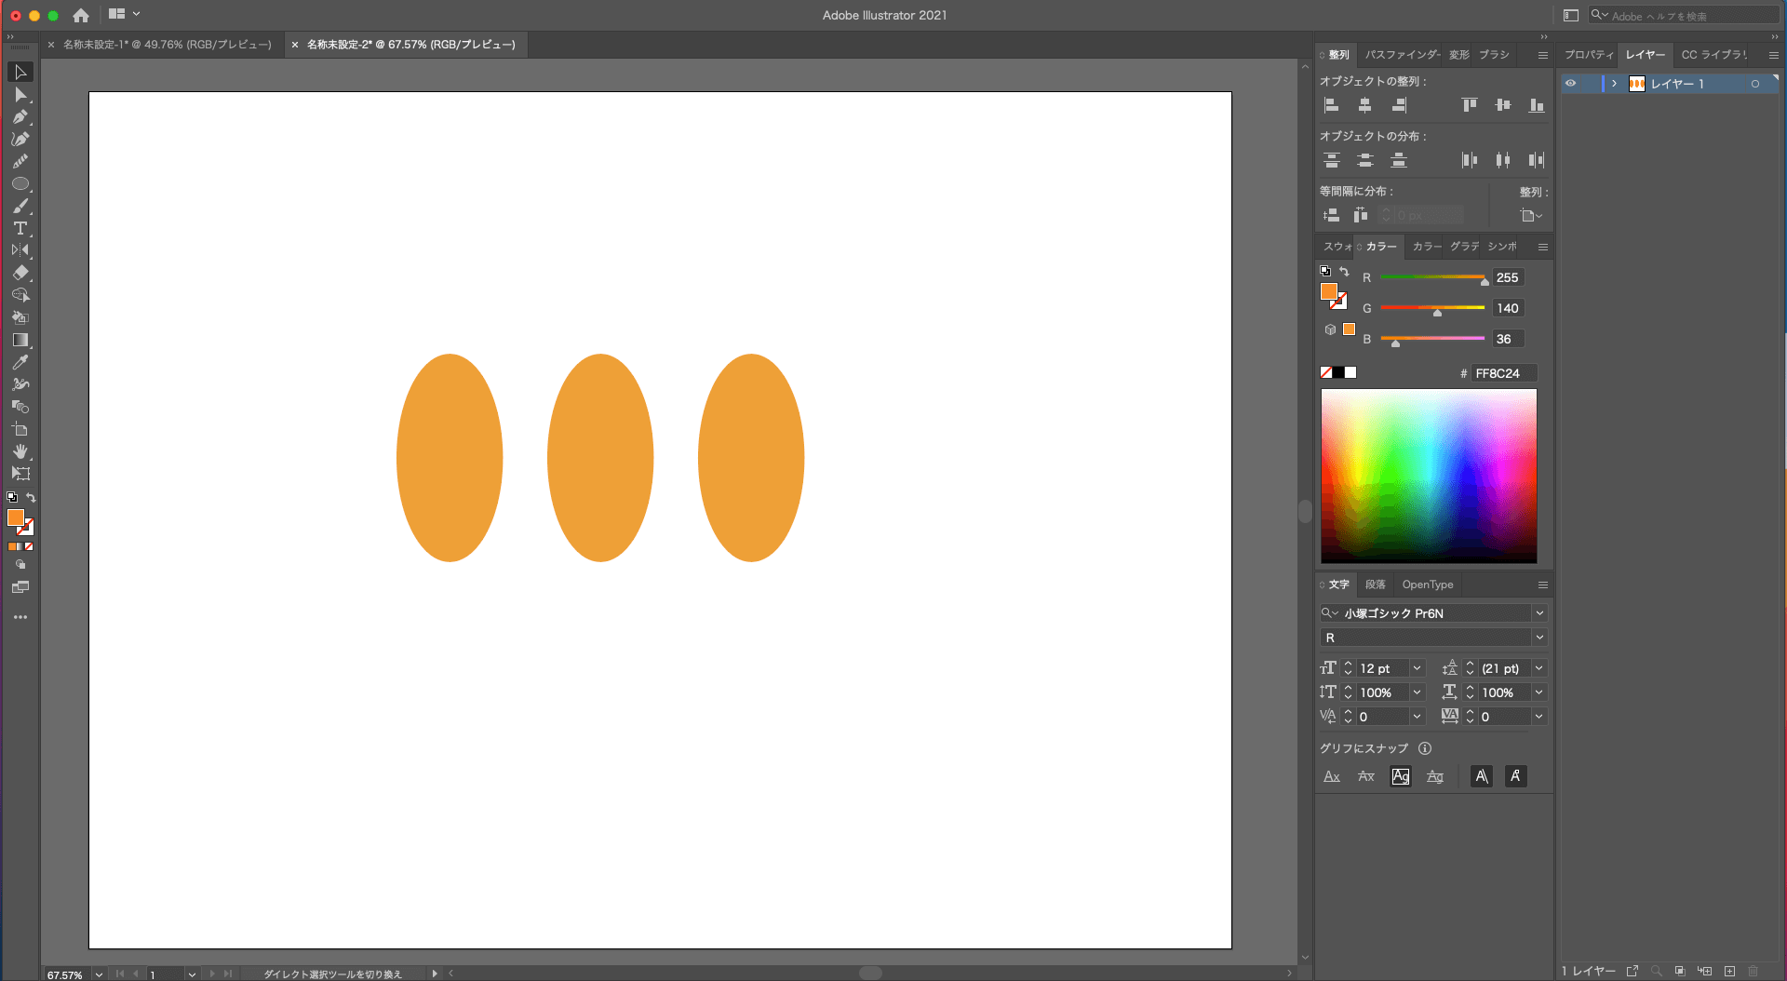Open leading (21 pt) dropdown

1539,668
